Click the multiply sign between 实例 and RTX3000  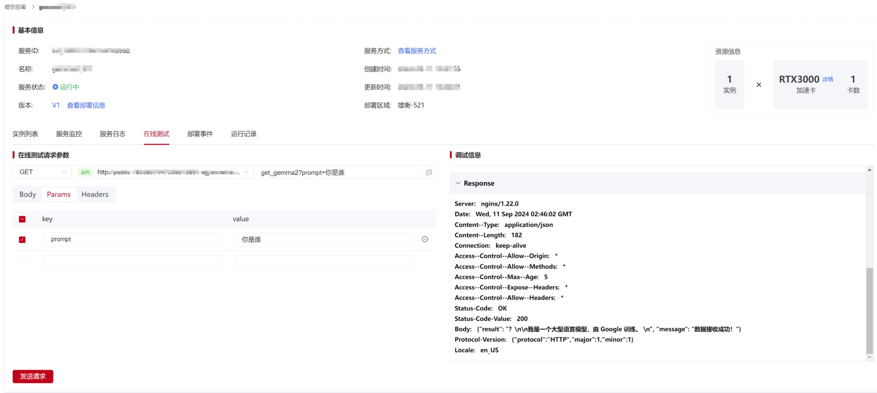coord(759,84)
